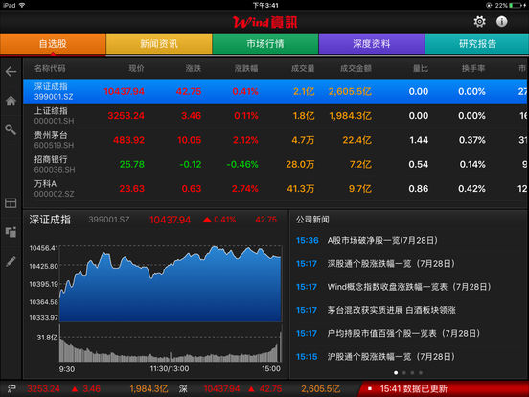Click 贵州茅台 price 483.92
The image size is (529, 397).
128,140
